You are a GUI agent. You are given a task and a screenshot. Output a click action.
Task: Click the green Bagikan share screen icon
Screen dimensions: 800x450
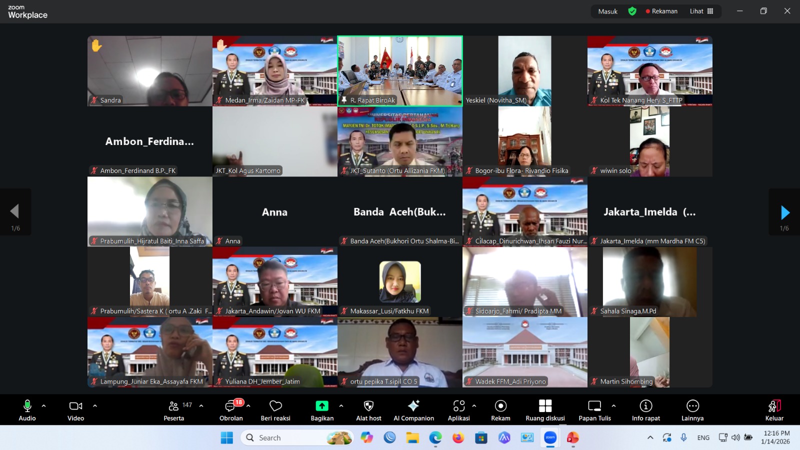[322, 406]
